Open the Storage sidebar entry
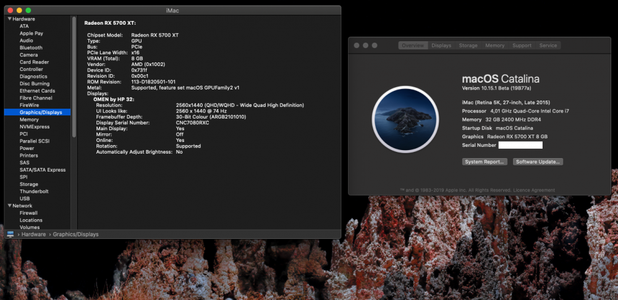 [x=29, y=184]
